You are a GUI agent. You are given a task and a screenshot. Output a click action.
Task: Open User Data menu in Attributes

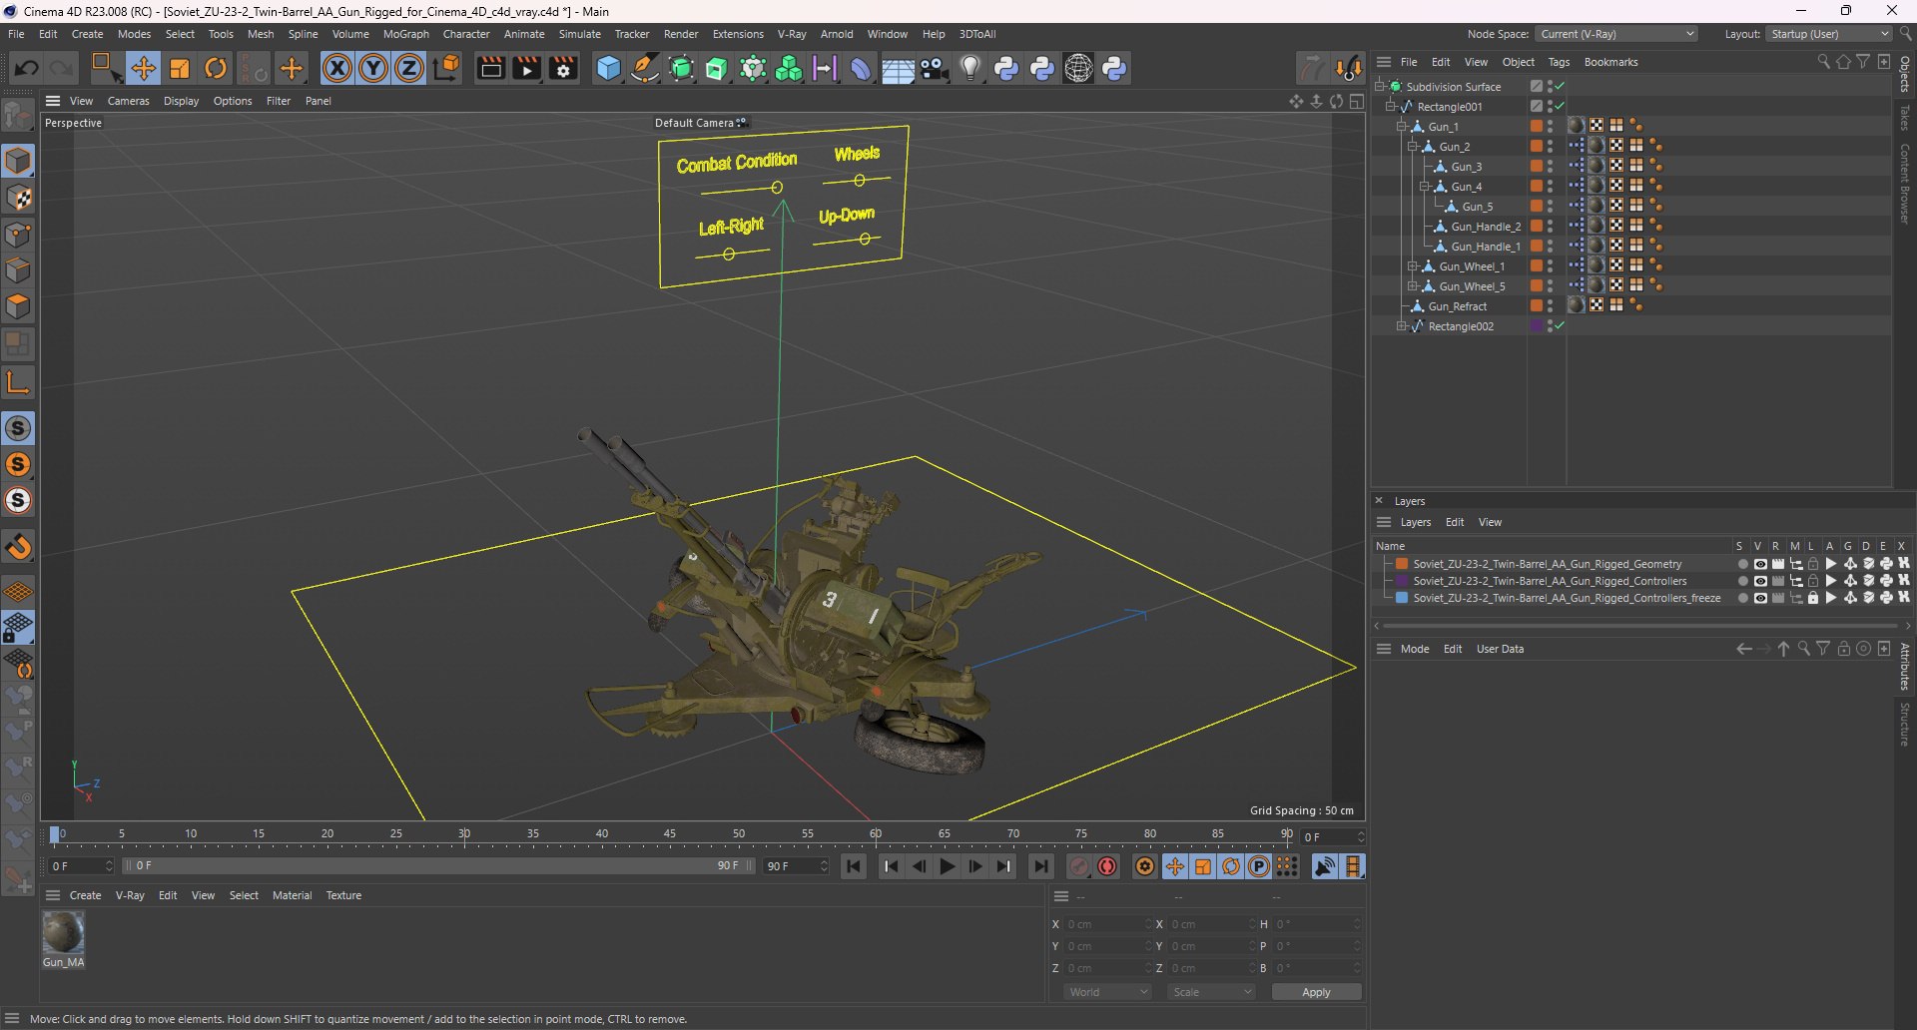1500,649
